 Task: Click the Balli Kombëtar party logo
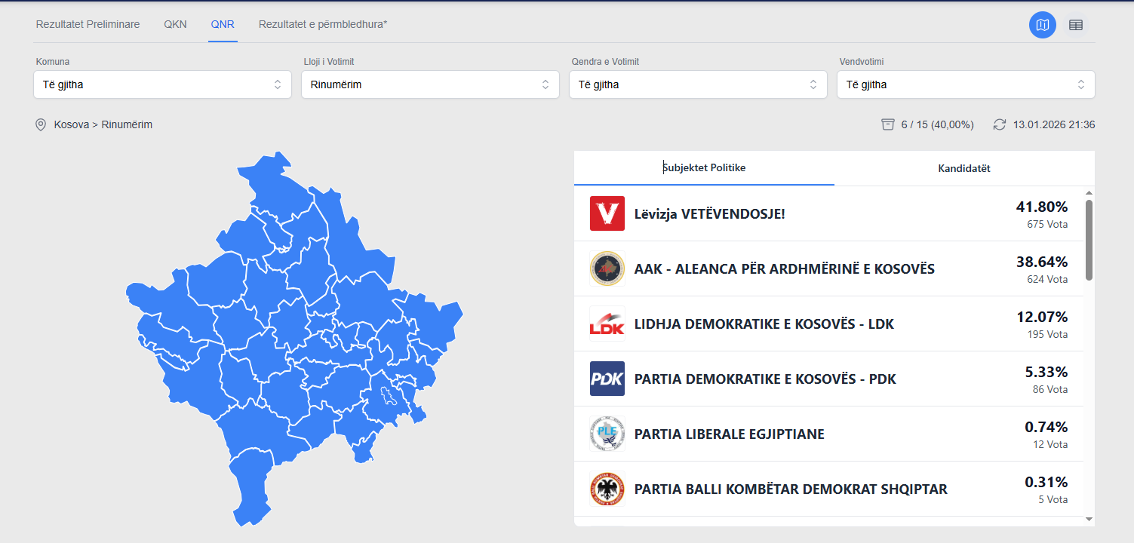click(607, 489)
